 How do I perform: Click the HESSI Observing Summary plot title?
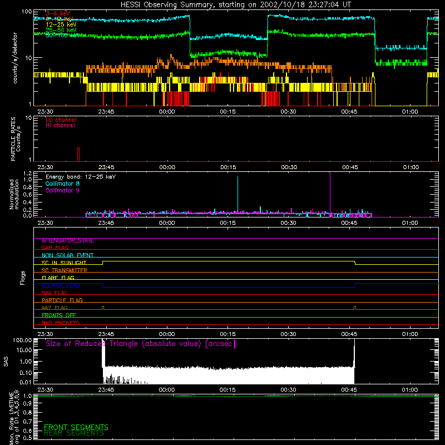point(235,5)
